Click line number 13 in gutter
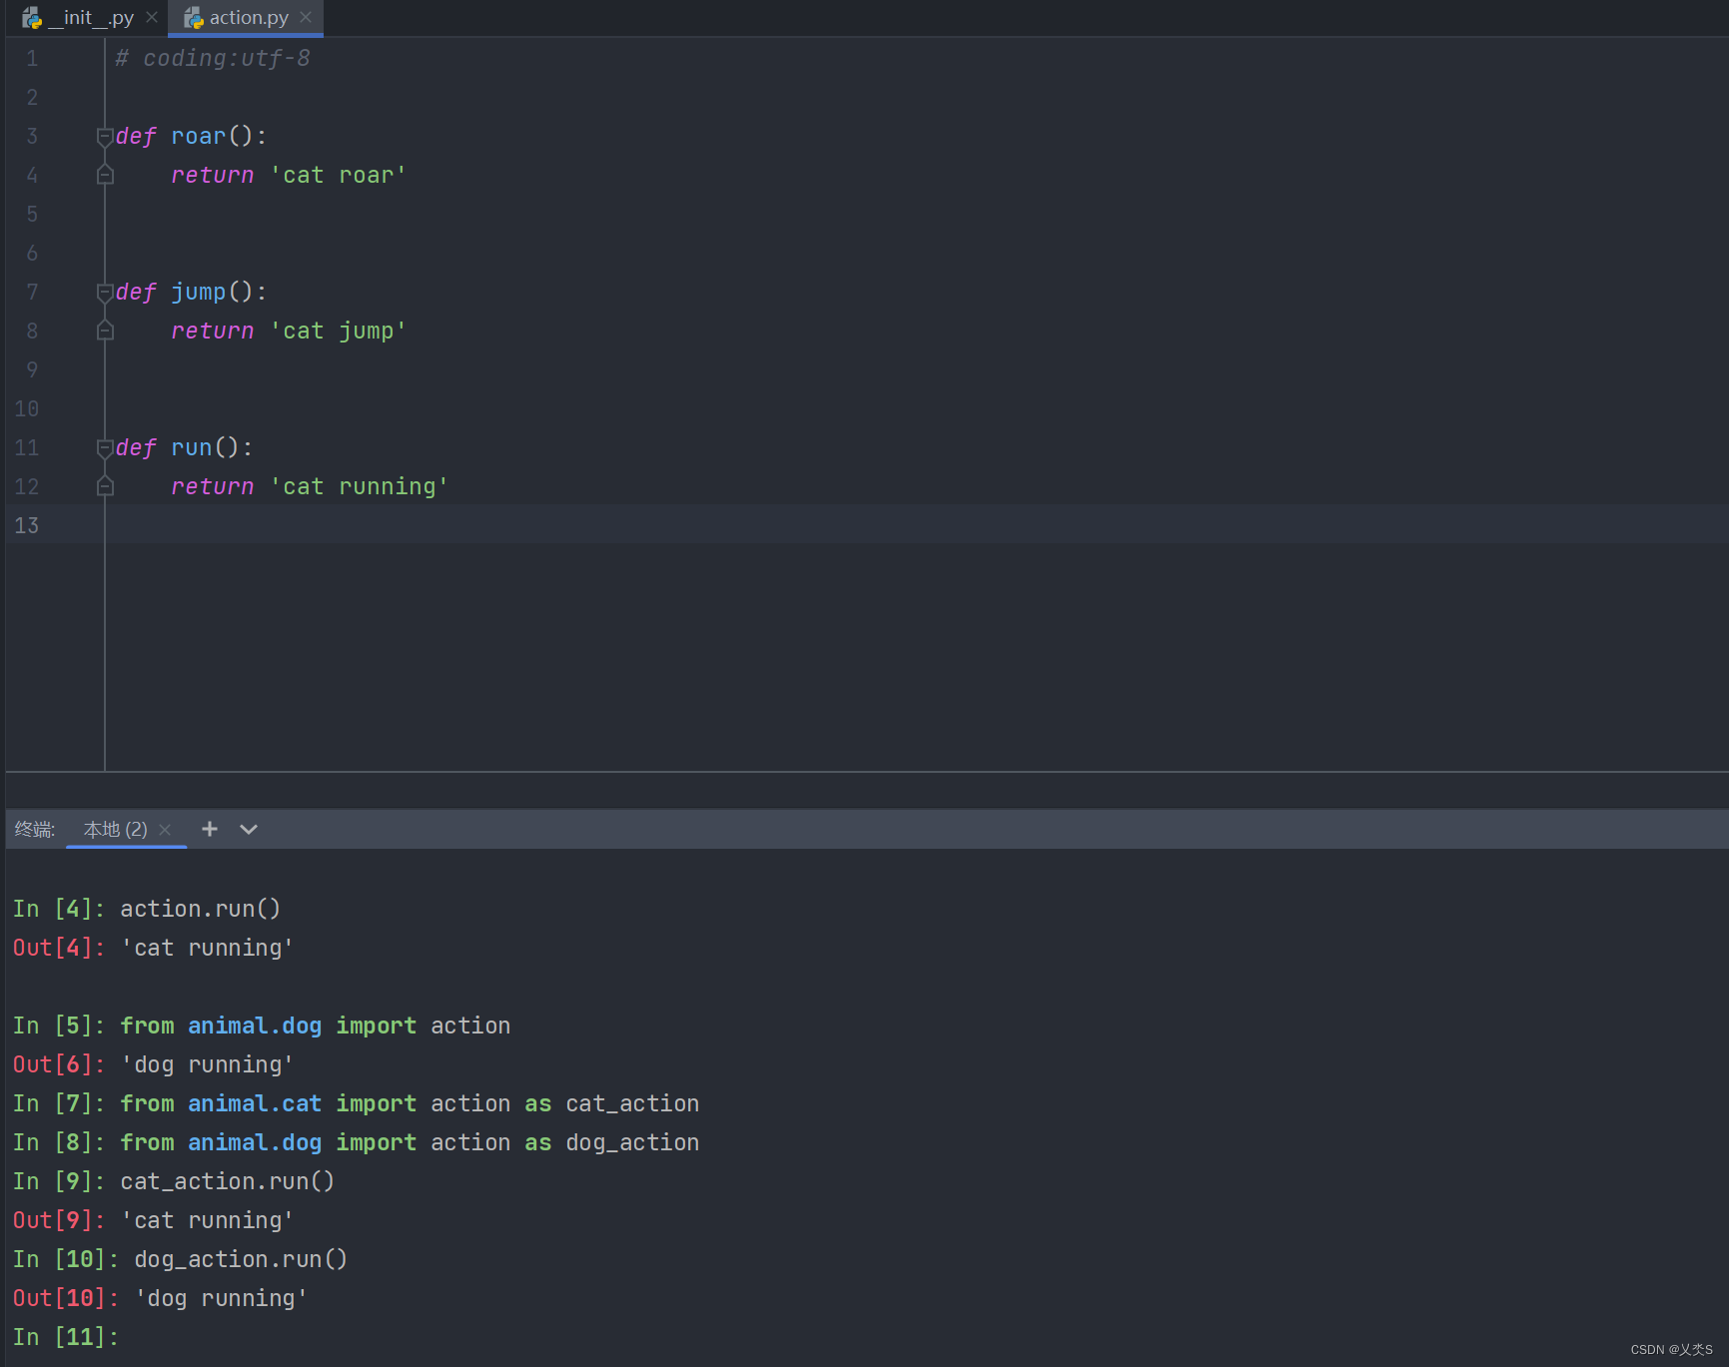 point(27,525)
